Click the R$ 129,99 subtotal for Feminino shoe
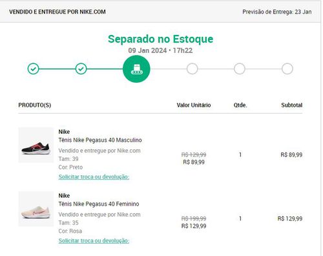The image size is (323, 256). click(290, 219)
